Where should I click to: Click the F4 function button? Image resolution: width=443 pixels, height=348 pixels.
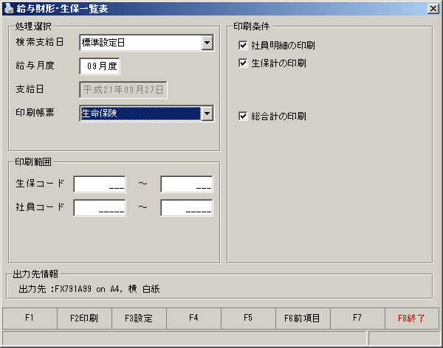point(193,318)
